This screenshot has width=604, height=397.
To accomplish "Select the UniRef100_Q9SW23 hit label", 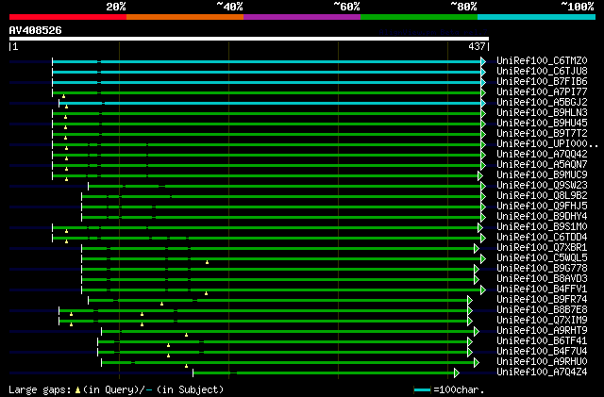I will point(542,186).
